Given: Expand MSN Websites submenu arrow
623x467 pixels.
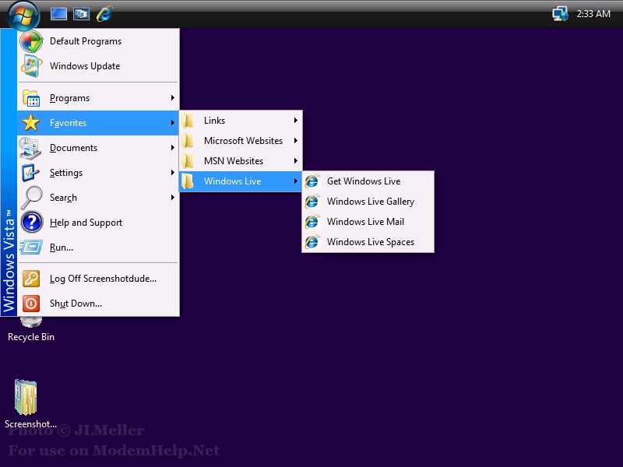Looking at the screenshot, I should pos(296,161).
